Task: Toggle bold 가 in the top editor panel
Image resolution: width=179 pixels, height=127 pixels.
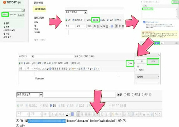Action: point(95,27)
